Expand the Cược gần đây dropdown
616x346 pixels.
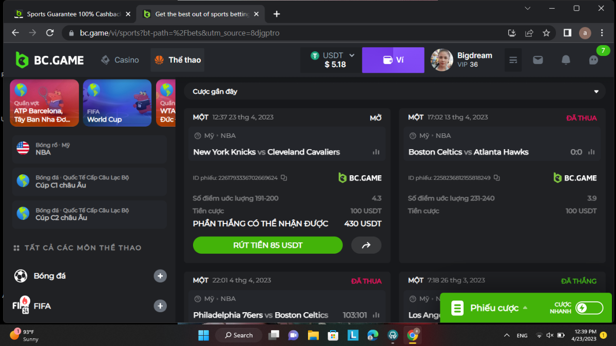click(x=596, y=92)
